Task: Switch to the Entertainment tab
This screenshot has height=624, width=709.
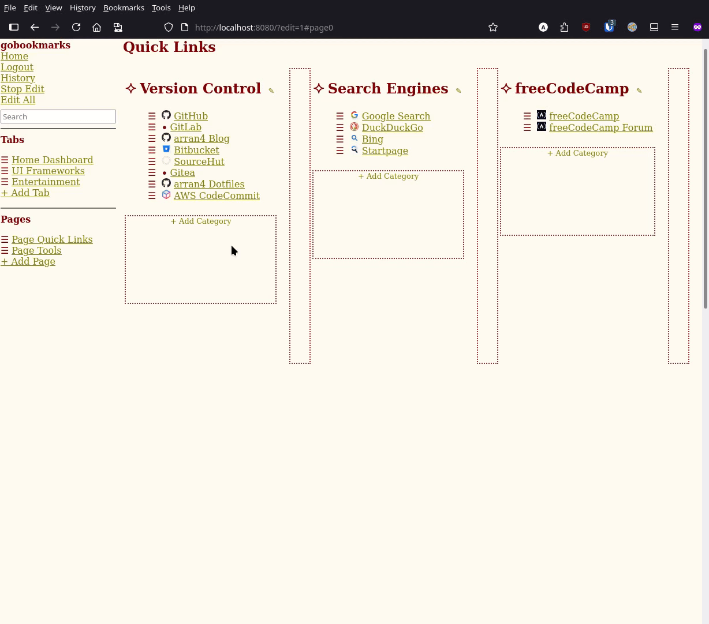Action: [x=46, y=182]
